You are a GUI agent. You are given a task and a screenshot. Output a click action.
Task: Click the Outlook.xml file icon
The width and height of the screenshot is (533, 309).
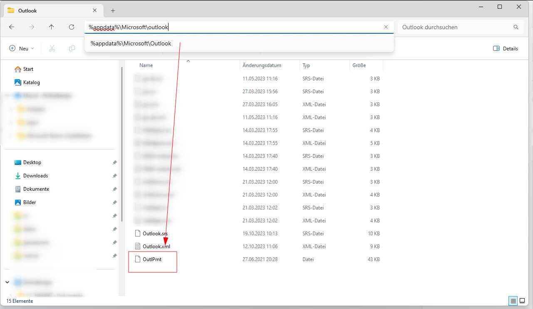(x=138, y=246)
